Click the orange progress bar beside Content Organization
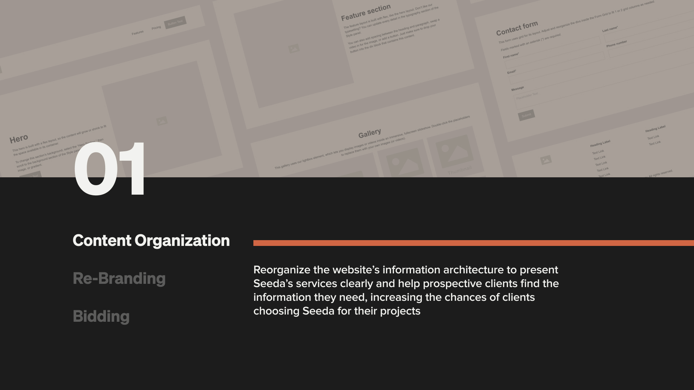The width and height of the screenshot is (694, 390). [x=470, y=243]
